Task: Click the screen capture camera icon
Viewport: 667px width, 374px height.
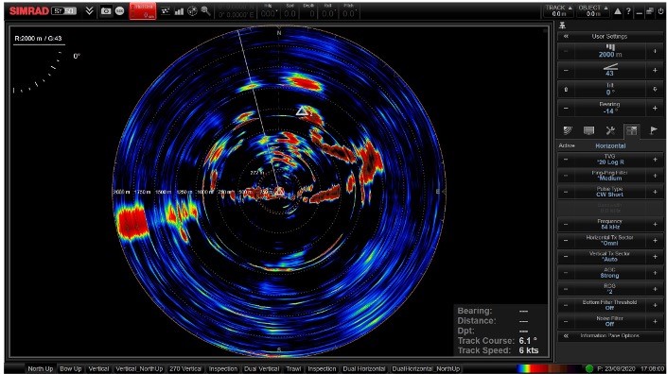Action: pos(106,11)
